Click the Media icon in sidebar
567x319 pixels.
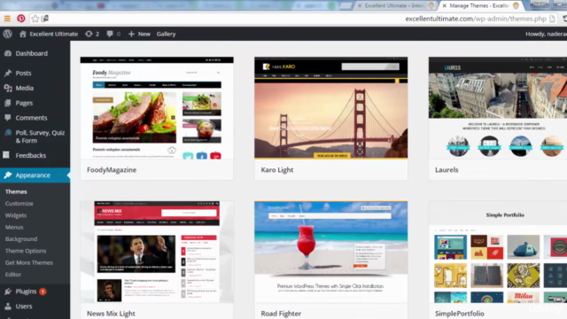8,88
